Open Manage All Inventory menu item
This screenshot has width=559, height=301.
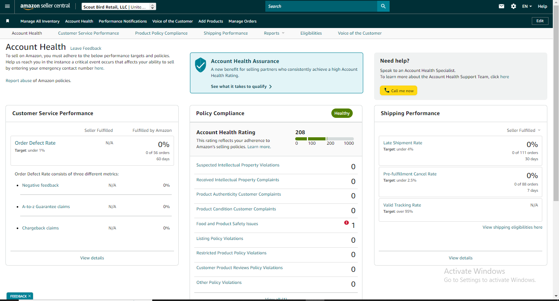coord(40,21)
